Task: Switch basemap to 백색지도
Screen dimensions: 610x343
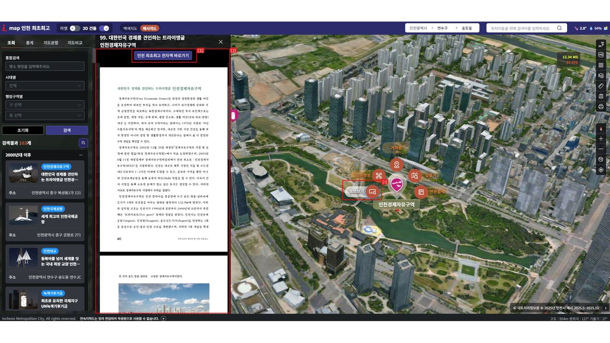Action: pos(130,29)
